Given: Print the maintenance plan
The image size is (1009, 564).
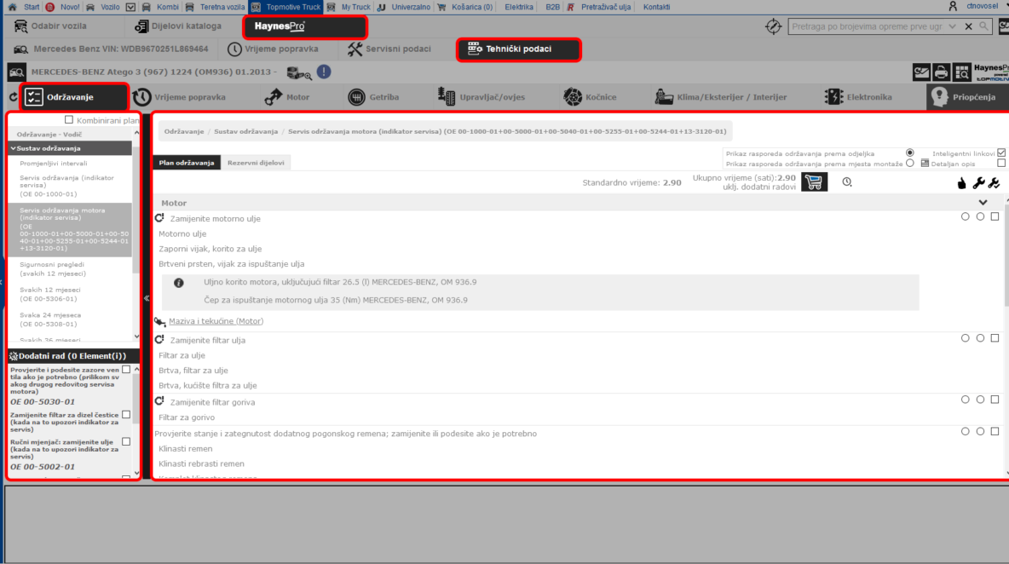Looking at the screenshot, I should pyautogui.click(x=941, y=72).
